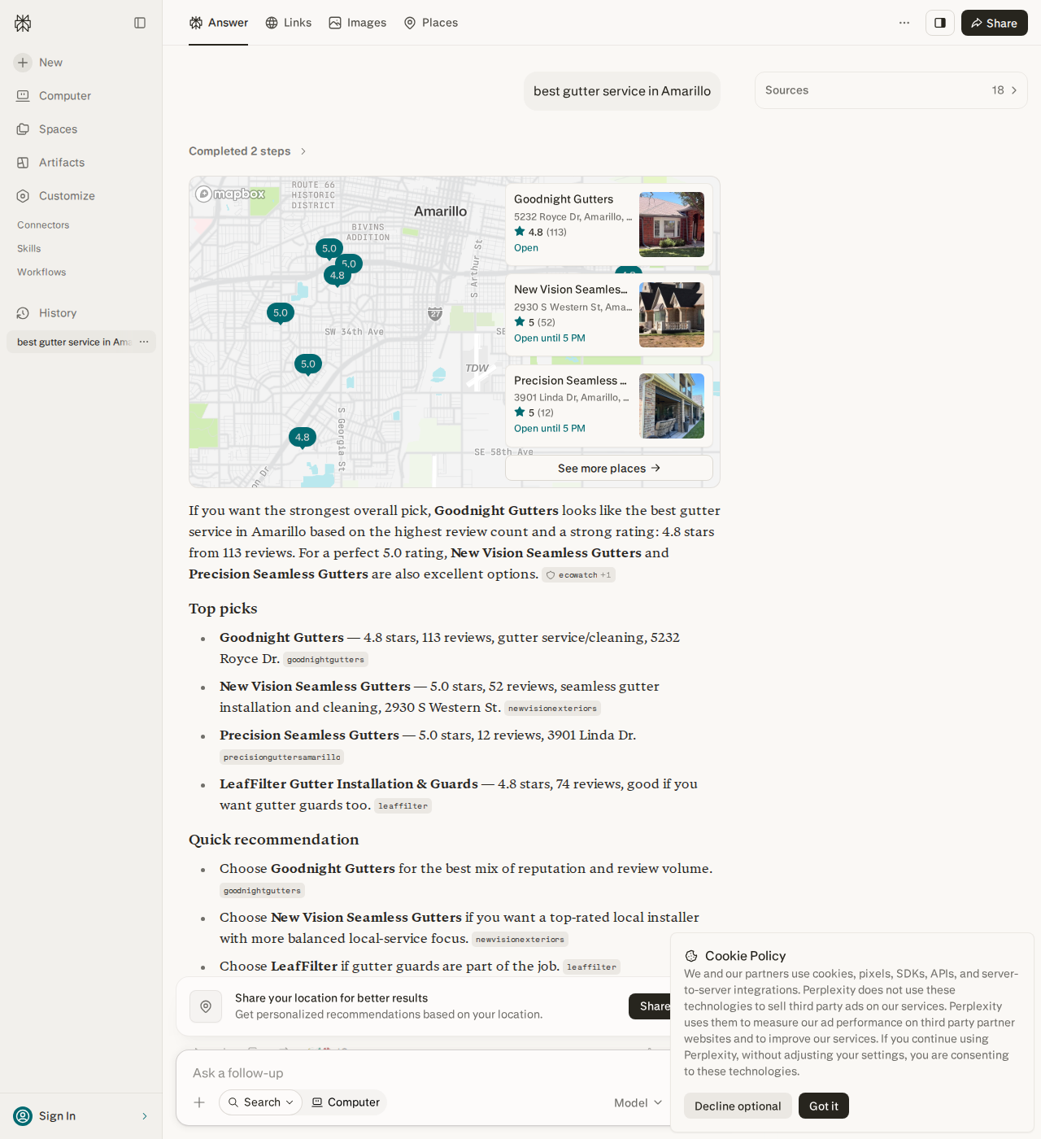1041x1139 pixels.
Task: Click See more places
Action: click(x=609, y=468)
